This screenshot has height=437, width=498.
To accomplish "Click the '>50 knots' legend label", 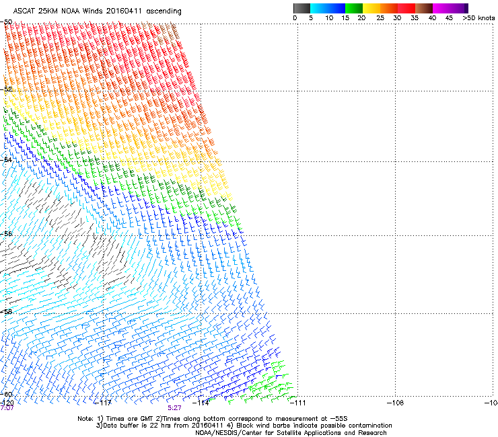I will (478, 18).
